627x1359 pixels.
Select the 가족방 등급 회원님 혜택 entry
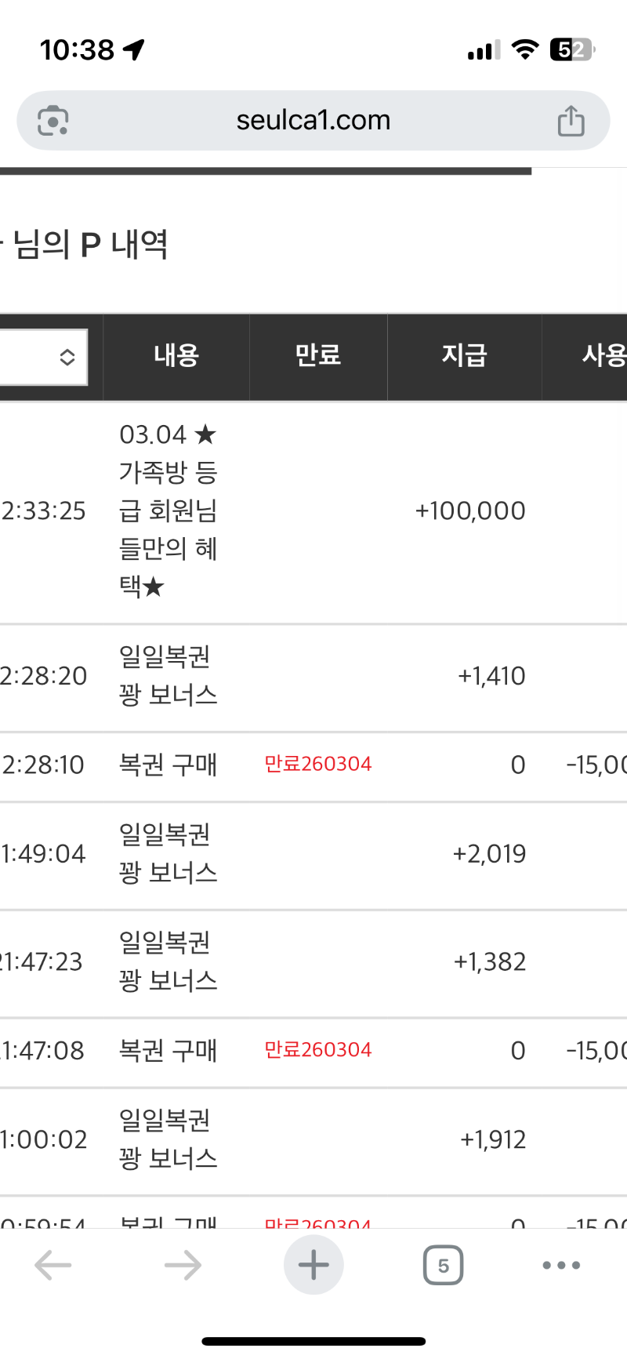pyautogui.click(x=168, y=511)
